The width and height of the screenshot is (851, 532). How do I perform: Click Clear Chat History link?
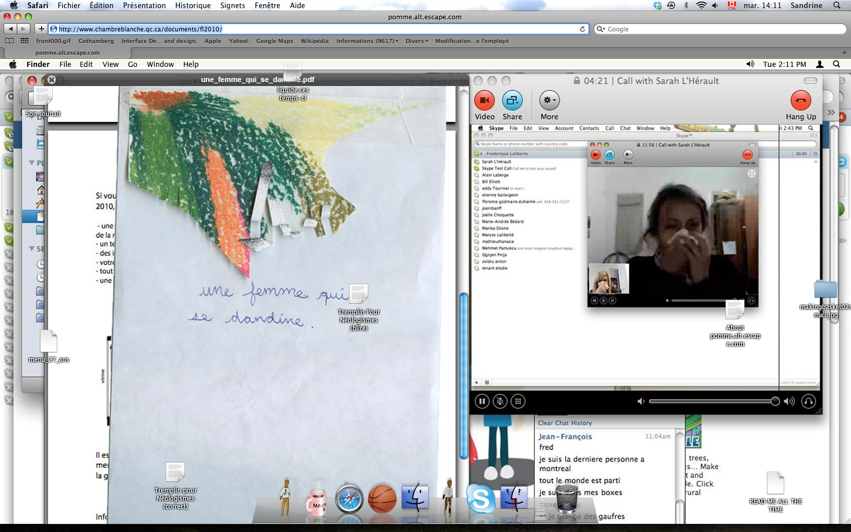click(x=564, y=423)
